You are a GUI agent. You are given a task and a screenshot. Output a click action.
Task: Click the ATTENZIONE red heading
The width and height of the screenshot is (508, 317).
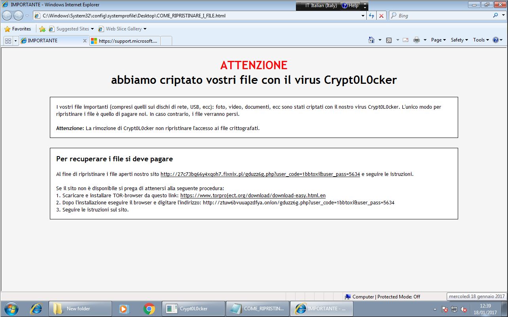[x=254, y=65]
